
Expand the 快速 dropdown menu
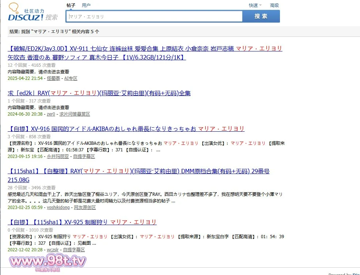tap(255, 5)
